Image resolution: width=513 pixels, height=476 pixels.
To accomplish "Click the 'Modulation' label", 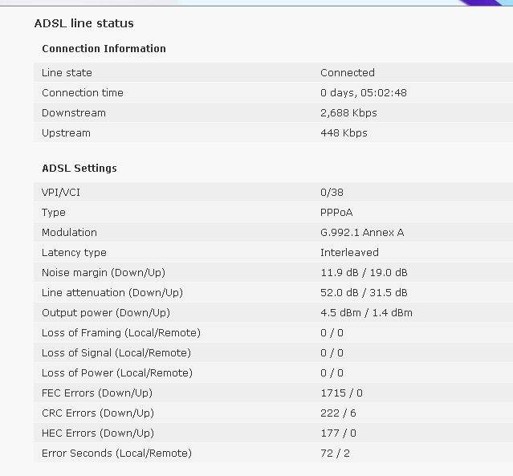I will tap(69, 233).
